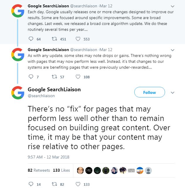
Task: Open @searchliaison handle under main tweet name
Action: [x=41, y=96]
